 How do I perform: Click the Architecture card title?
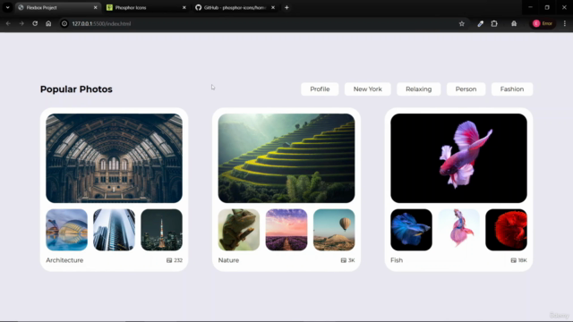64,260
